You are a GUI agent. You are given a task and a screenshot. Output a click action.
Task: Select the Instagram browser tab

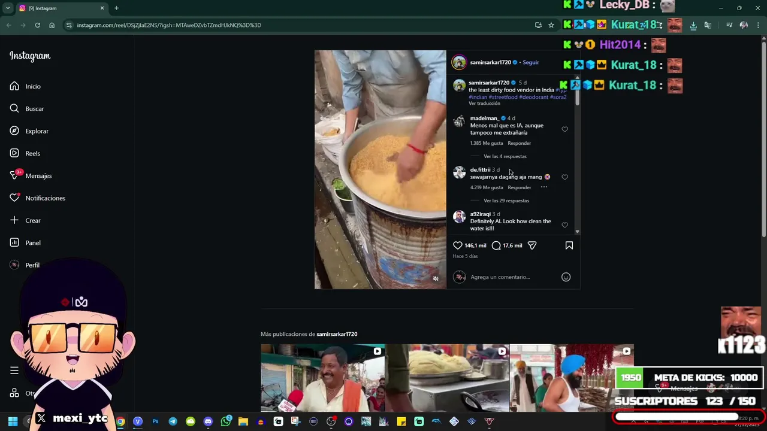pyautogui.click(x=62, y=8)
